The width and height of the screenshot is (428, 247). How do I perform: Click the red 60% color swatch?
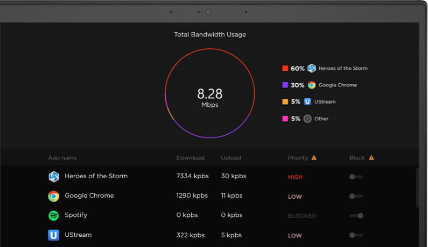pyautogui.click(x=285, y=68)
